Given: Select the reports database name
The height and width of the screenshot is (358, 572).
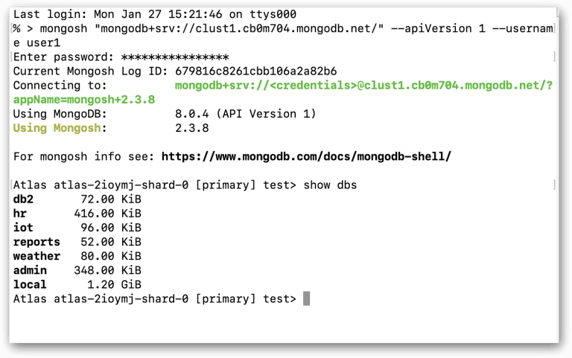Looking at the screenshot, I should pyautogui.click(x=36, y=242).
